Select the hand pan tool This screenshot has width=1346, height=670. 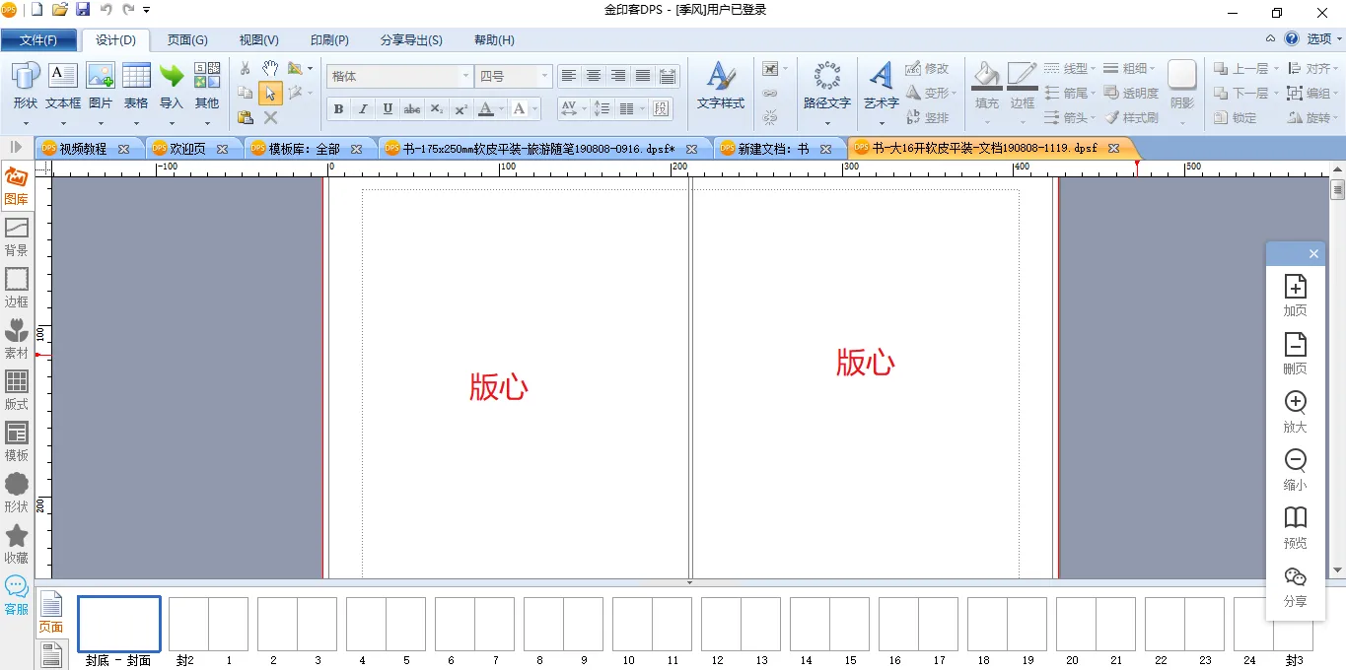(x=270, y=68)
